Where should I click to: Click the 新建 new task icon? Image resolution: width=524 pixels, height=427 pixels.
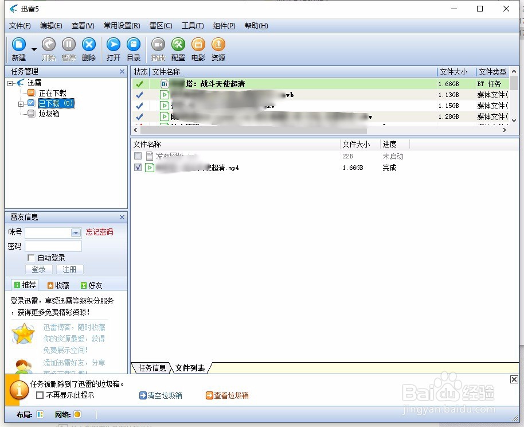click(19, 45)
